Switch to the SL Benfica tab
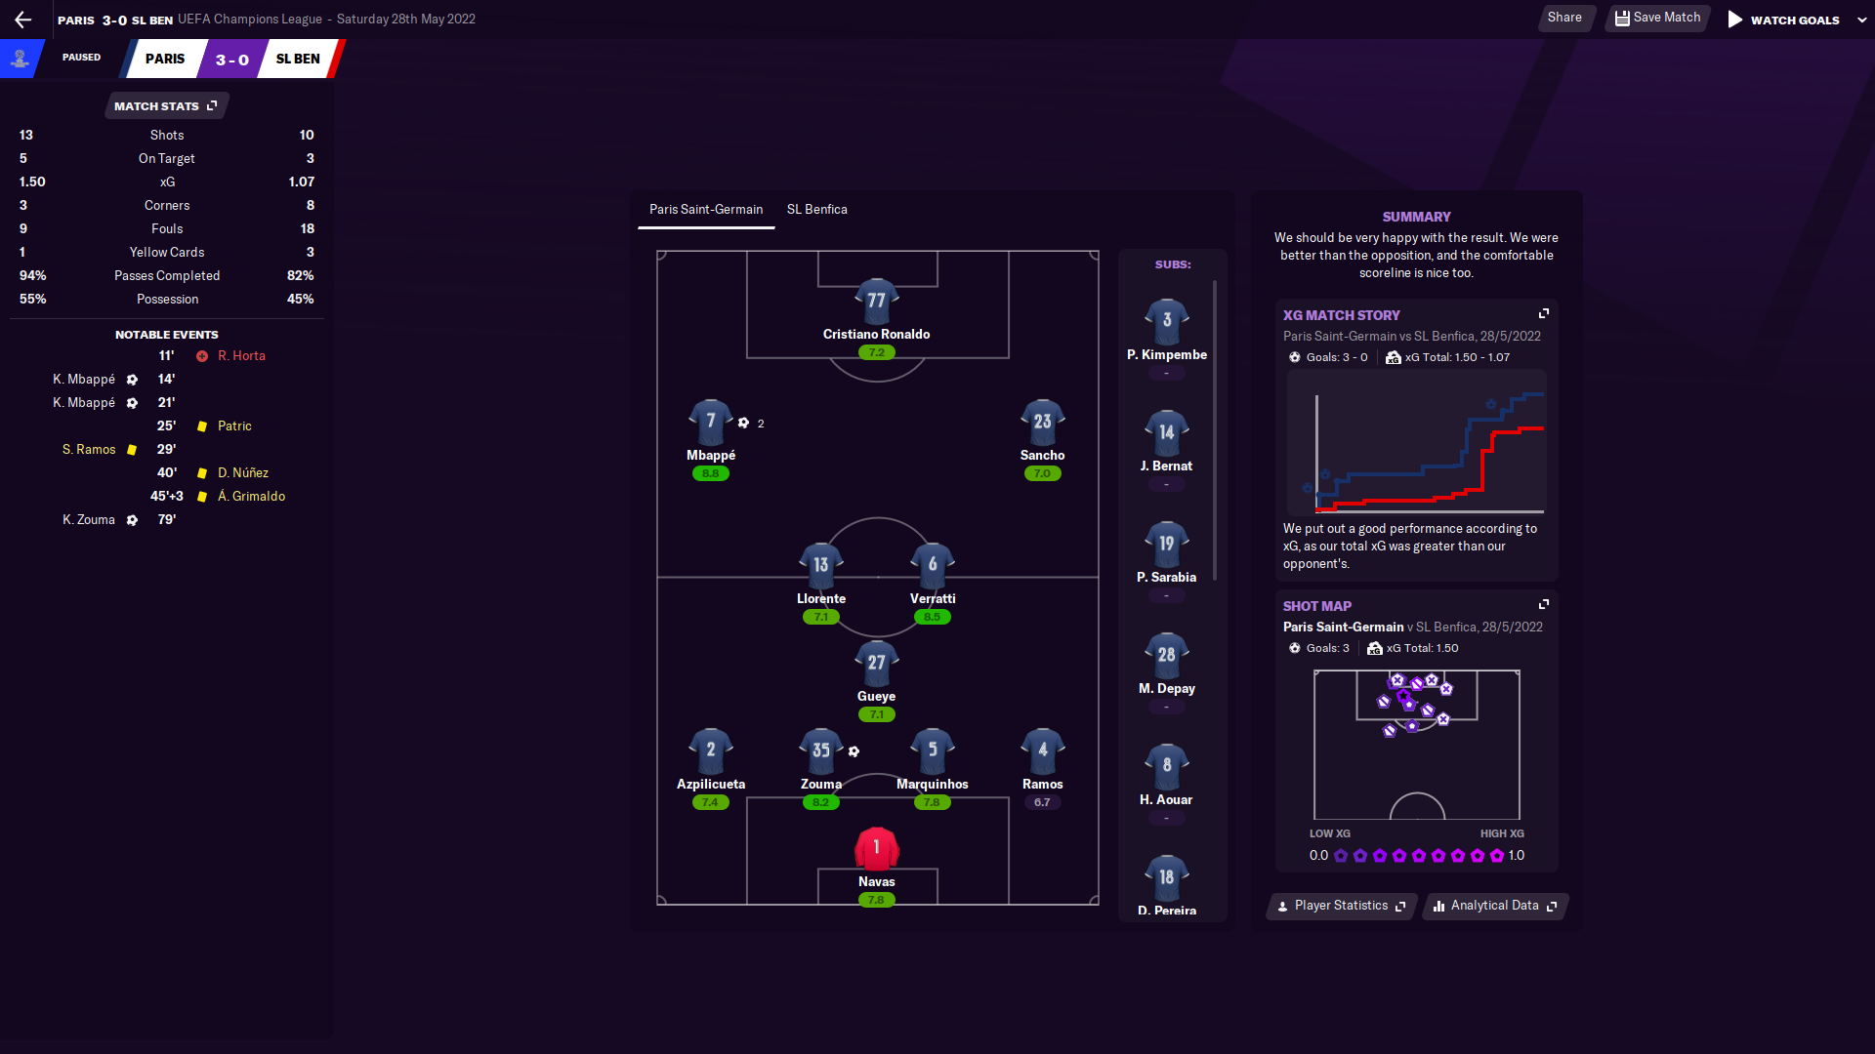 point(816,209)
